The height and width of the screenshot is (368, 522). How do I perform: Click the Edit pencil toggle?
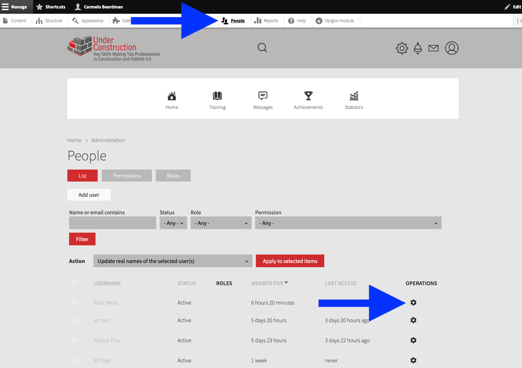512,7
